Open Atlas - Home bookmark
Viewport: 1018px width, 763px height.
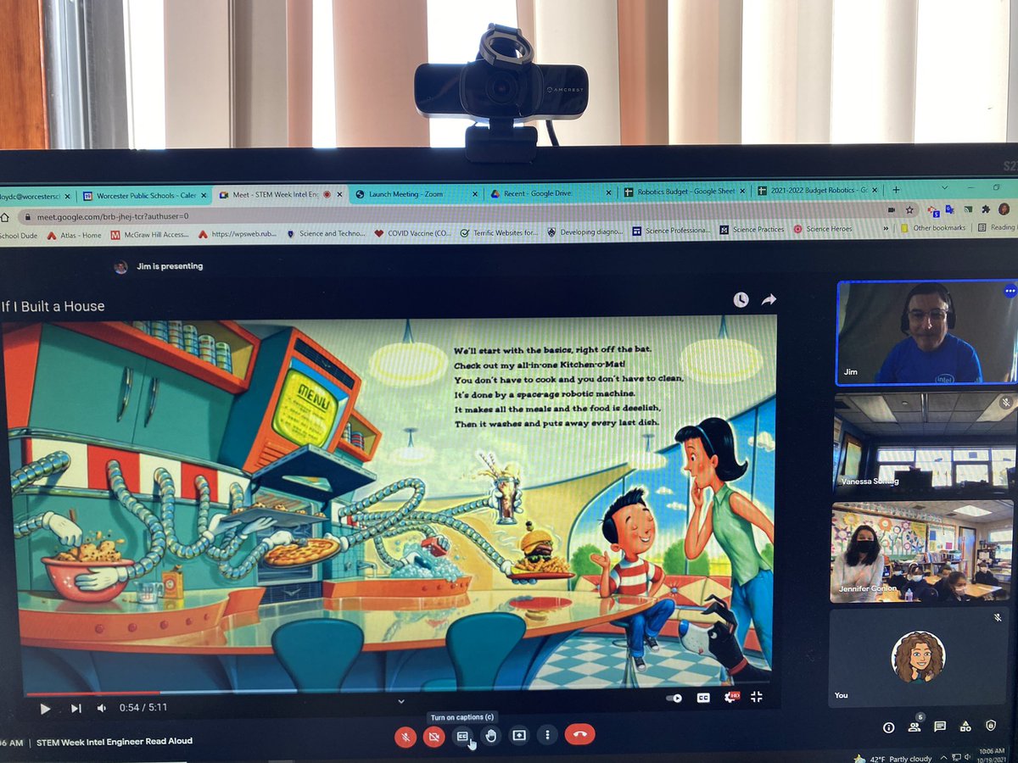[75, 235]
